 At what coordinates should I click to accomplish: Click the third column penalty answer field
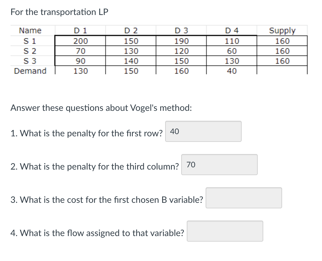coord(219,165)
